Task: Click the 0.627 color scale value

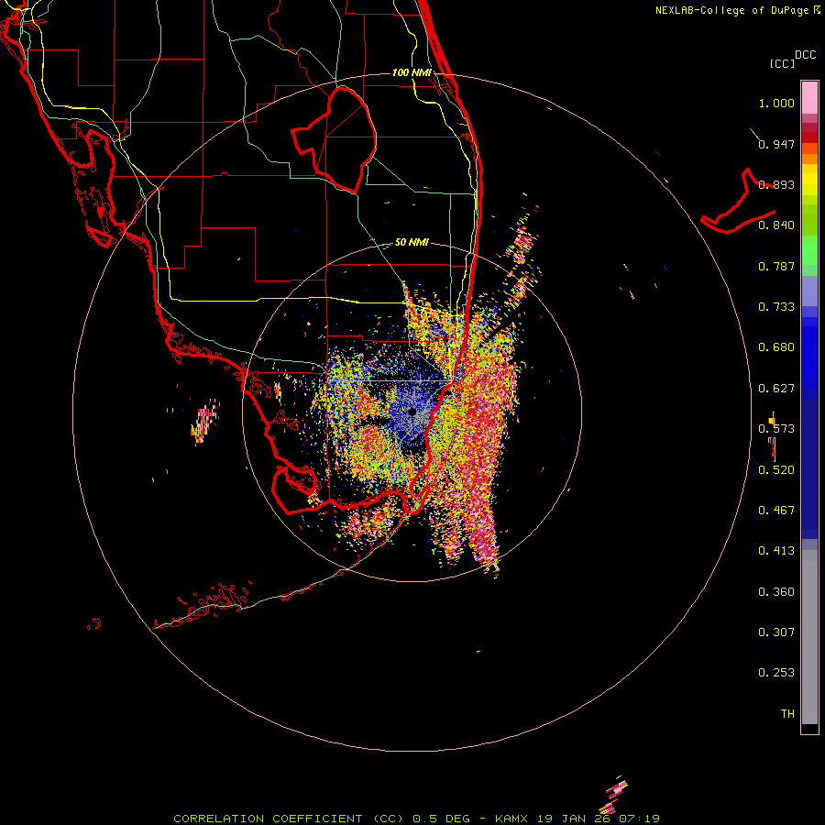Action: (x=776, y=389)
